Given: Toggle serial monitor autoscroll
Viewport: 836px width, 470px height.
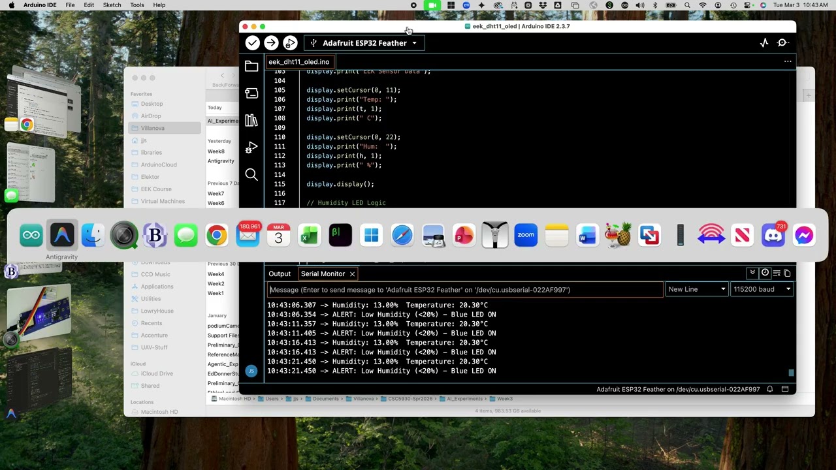Looking at the screenshot, I should pos(752,273).
